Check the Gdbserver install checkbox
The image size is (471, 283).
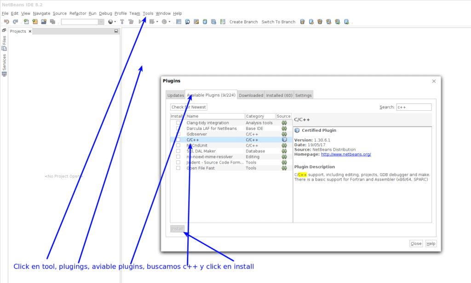click(x=178, y=134)
